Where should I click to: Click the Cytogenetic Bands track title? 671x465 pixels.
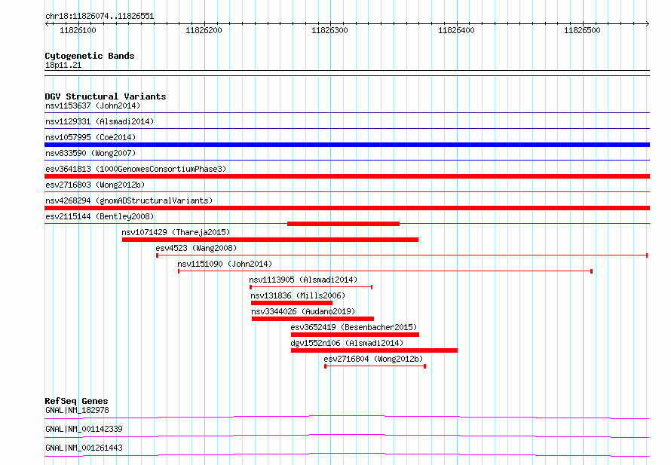90,56
